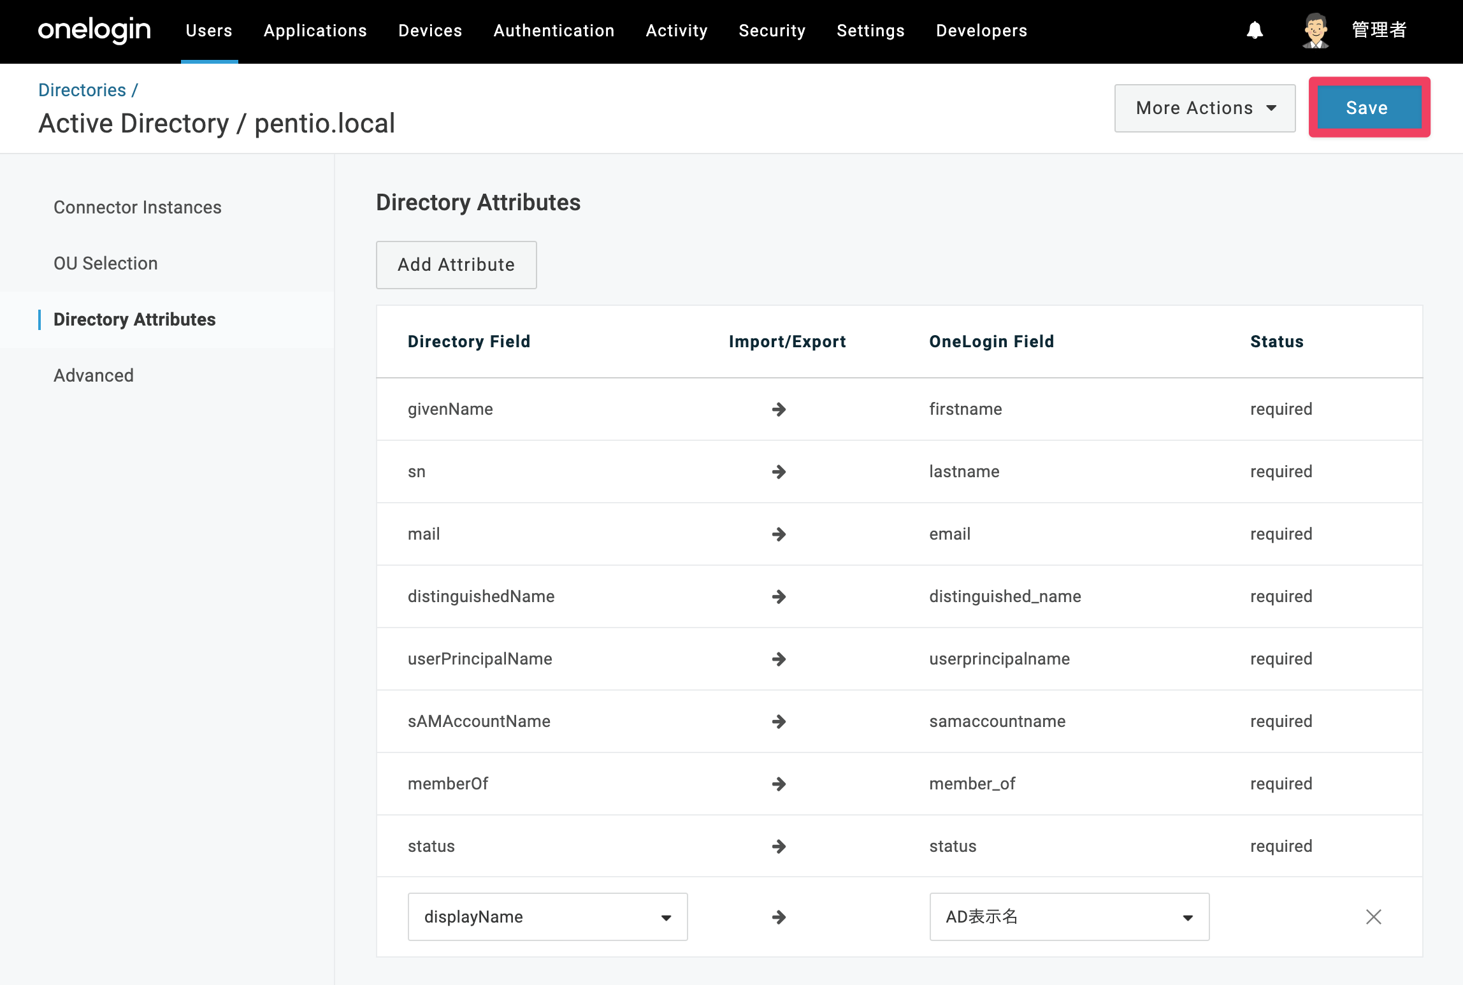
Task: Click the required status for mail
Action: coord(1281,534)
